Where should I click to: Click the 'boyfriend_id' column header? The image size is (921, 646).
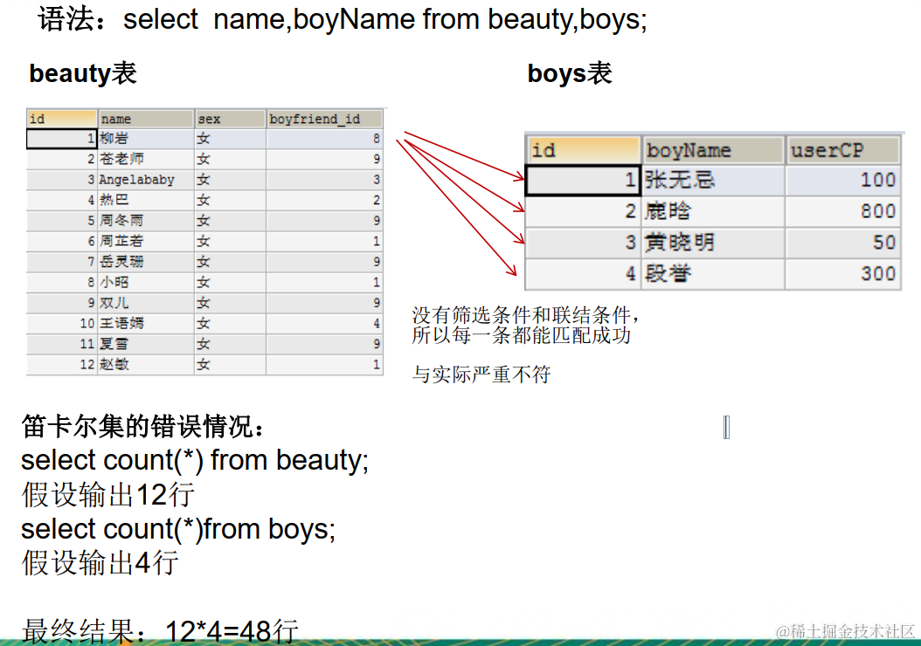[x=324, y=119]
